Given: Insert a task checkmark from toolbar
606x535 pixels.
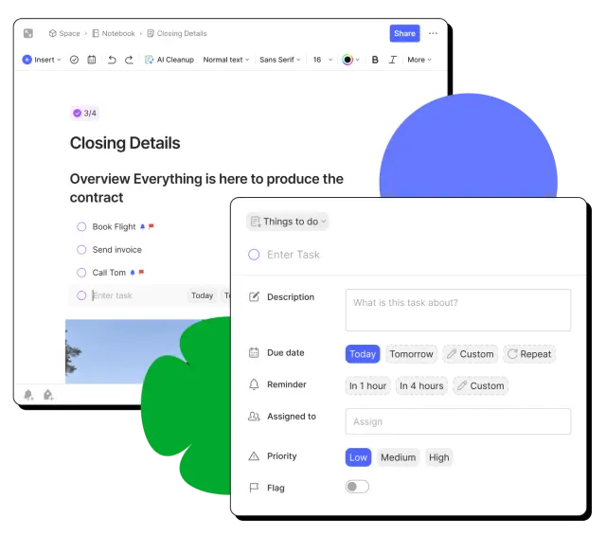Looking at the screenshot, I should pos(74,60).
